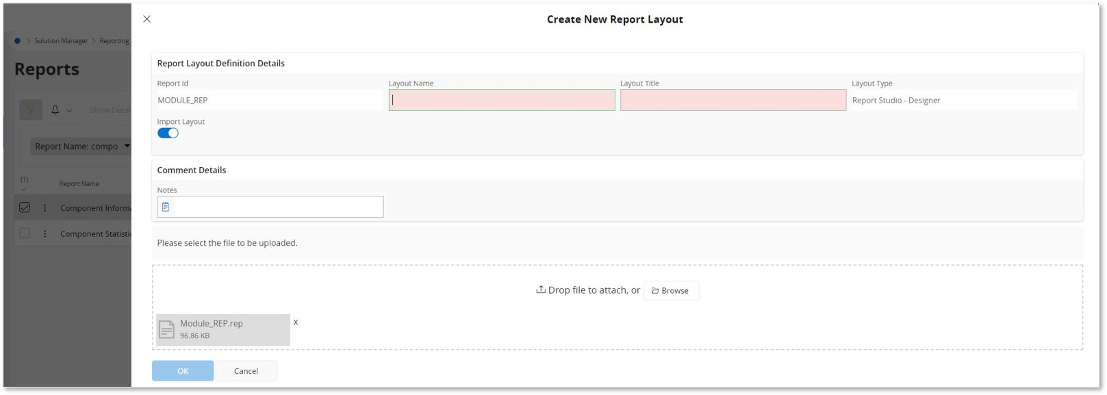Screen dimensions: 1107x395
Task: Close the Create New Report Layout dialog
Action: [x=147, y=19]
